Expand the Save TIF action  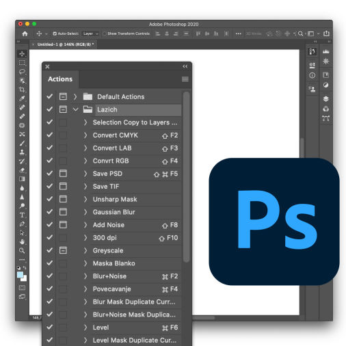tap(85, 187)
